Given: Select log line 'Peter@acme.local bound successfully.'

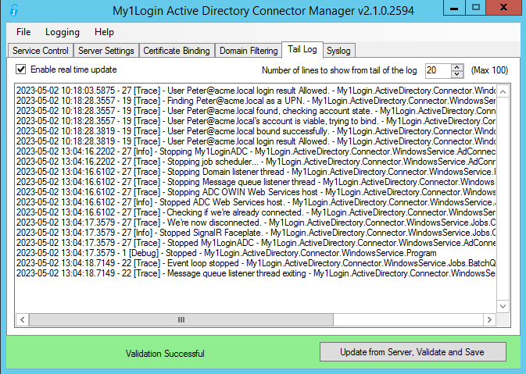Looking at the screenshot, I should (x=256, y=131).
